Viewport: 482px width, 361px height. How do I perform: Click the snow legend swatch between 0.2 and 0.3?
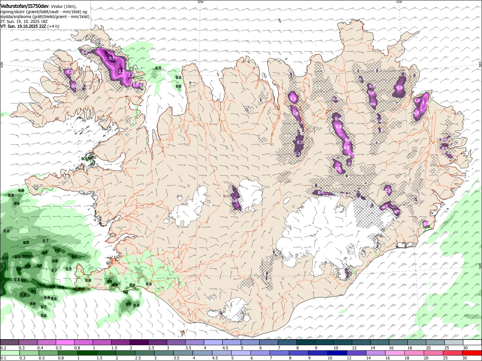pos(9,342)
